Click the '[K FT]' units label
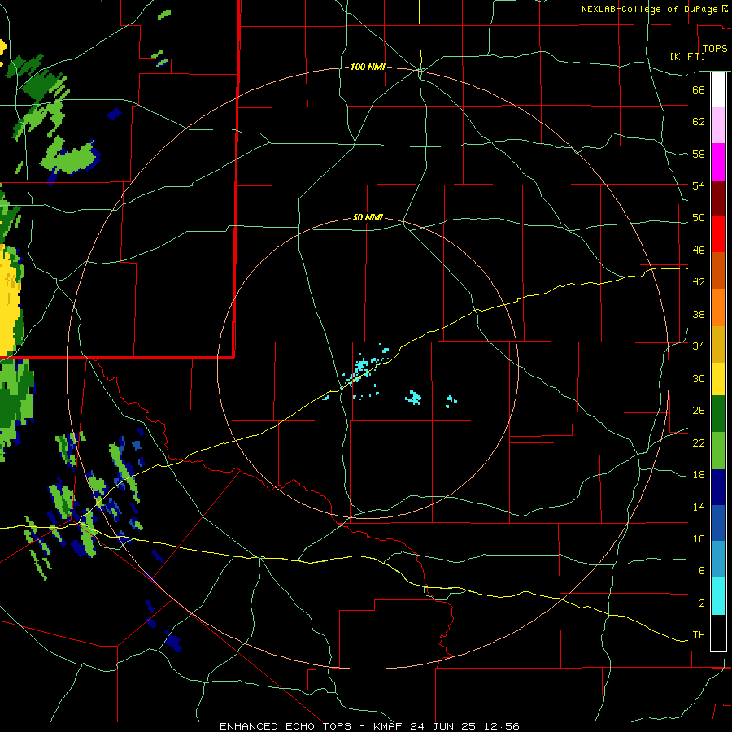The image size is (732, 732). point(687,57)
